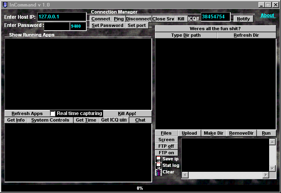Viewport: 281px width, 193px height.
Task: Click the InCommand title bar app icon
Action: pyautogui.click(x=4, y=4)
